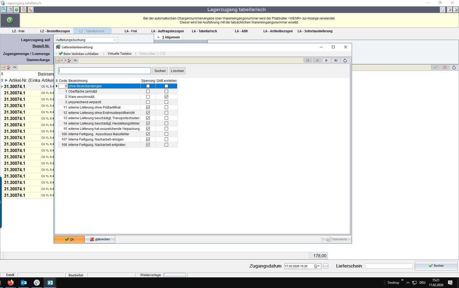
Task: Jump to last record in Lieferantenbewertung
Action: tap(336, 61)
